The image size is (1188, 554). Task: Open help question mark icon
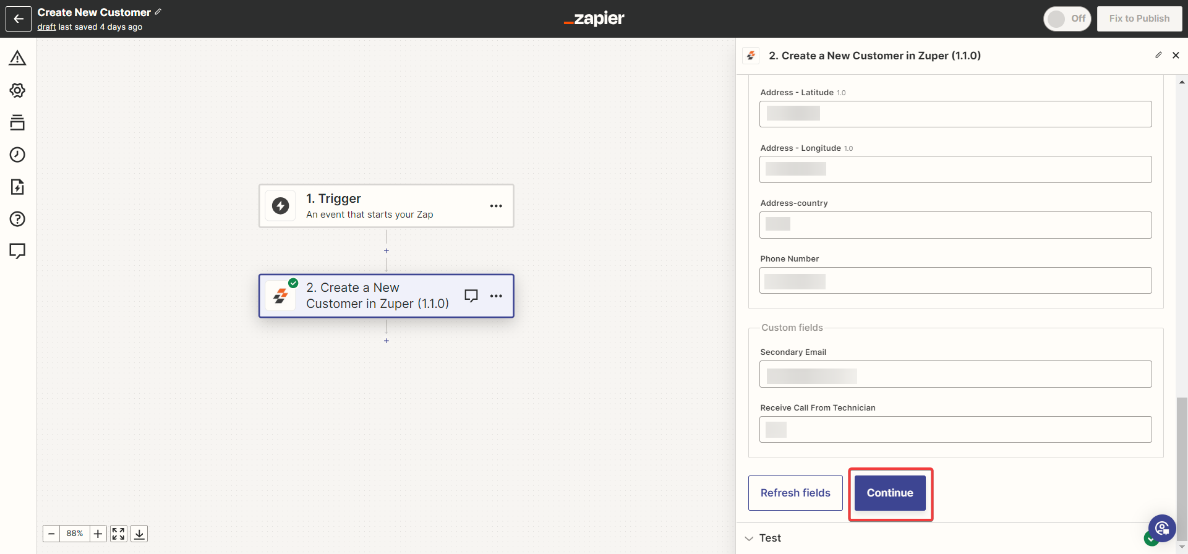coord(17,219)
